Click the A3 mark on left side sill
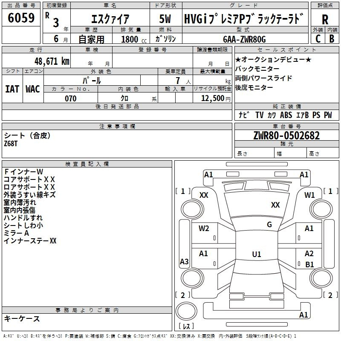 (184, 261)
